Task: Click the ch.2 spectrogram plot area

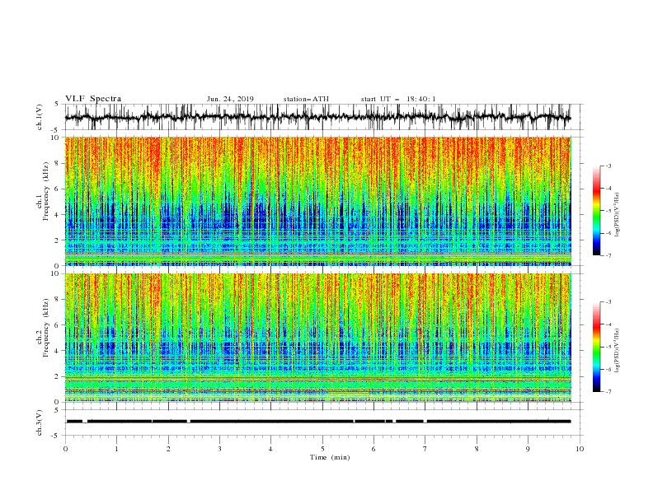Action: click(318, 338)
